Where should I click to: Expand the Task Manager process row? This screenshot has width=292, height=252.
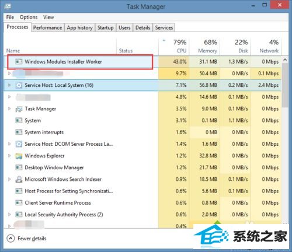[x=9, y=108]
